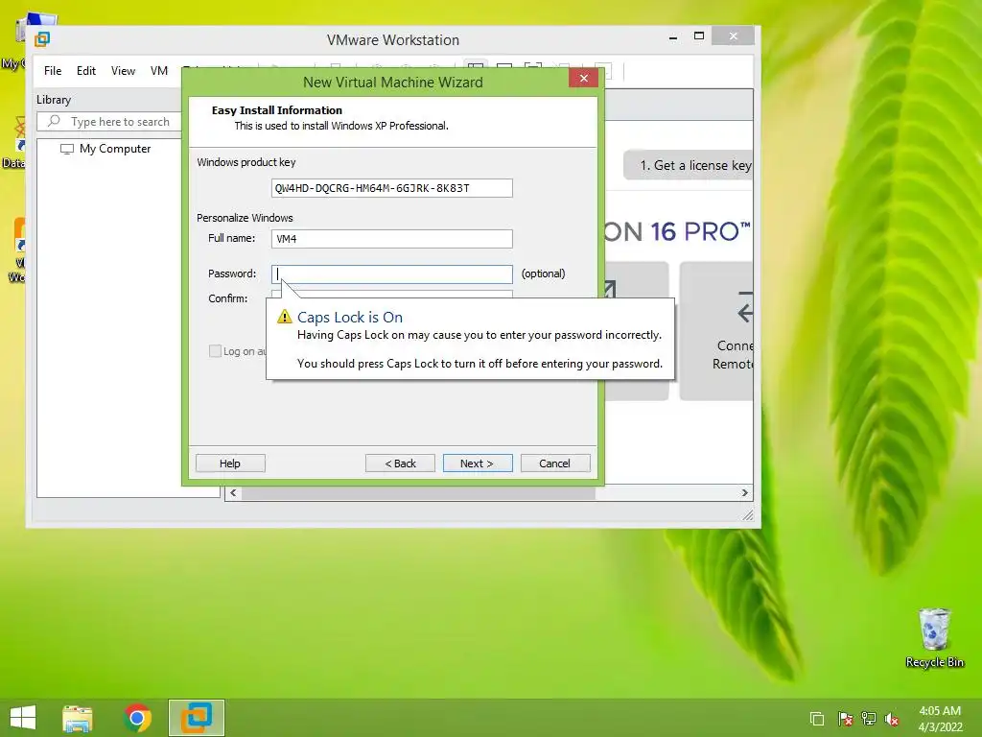Click the Easy Install Information heading
982x737 pixels.
click(x=277, y=110)
